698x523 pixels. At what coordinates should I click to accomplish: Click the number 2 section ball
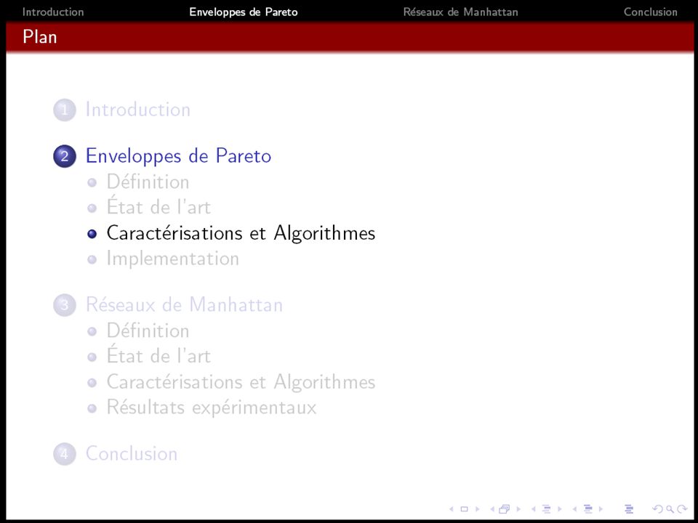click(65, 156)
